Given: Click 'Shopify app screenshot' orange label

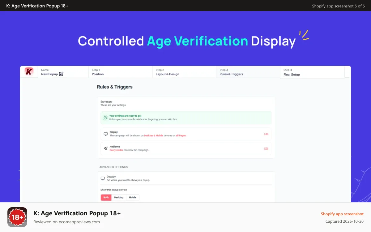Looking at the screenshot, I should 342,214.
